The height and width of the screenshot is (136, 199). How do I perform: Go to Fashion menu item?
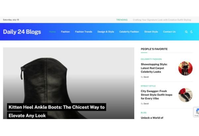coord(65,32)
